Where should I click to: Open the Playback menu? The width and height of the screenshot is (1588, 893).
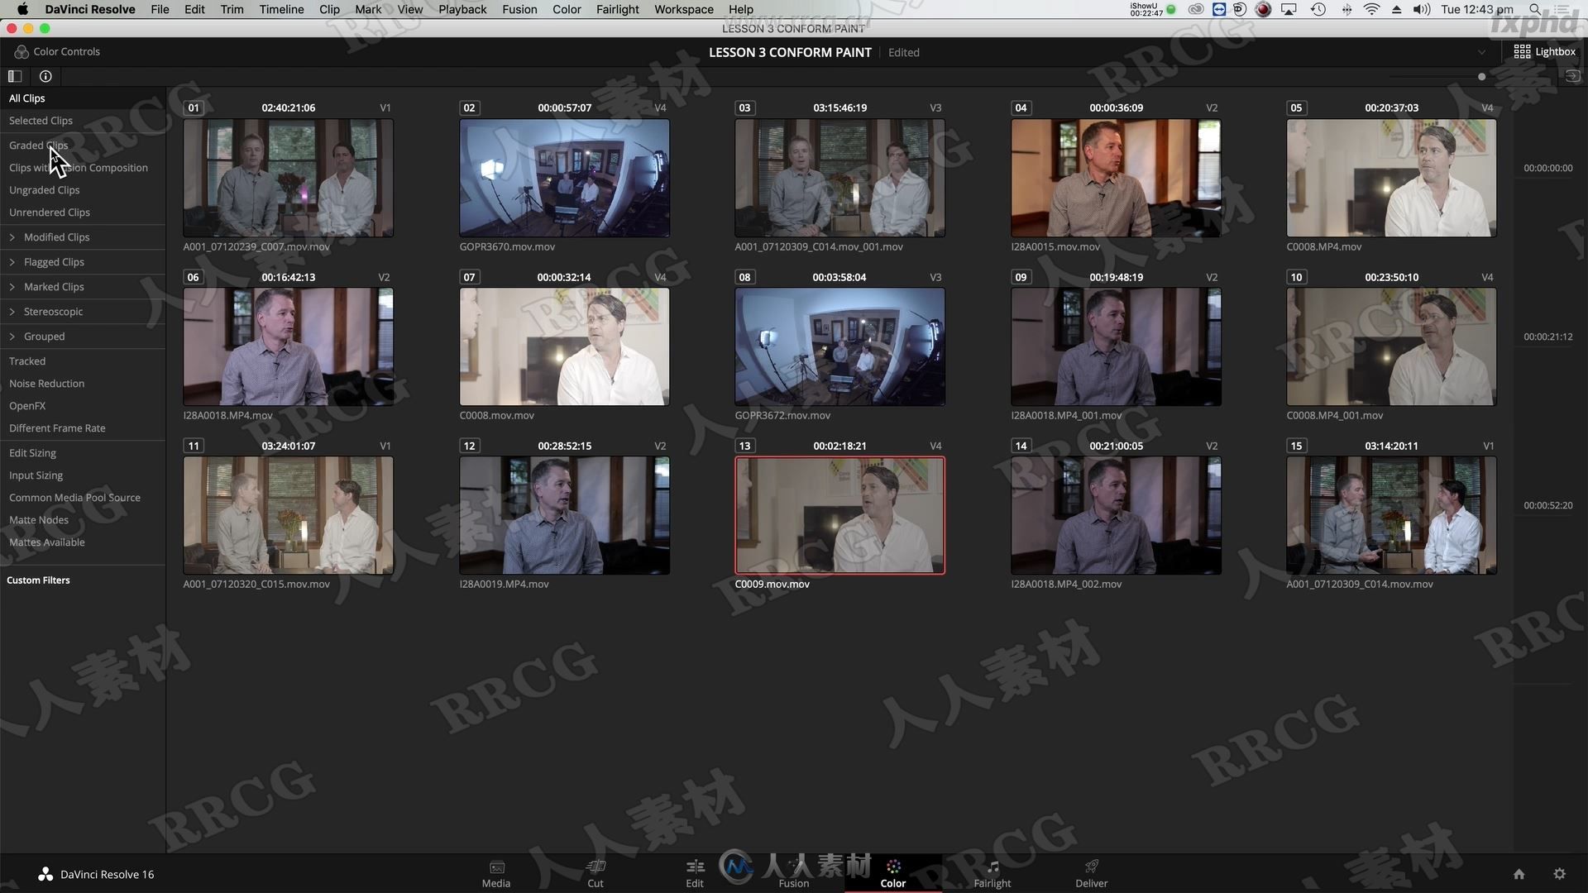point(462,9)
